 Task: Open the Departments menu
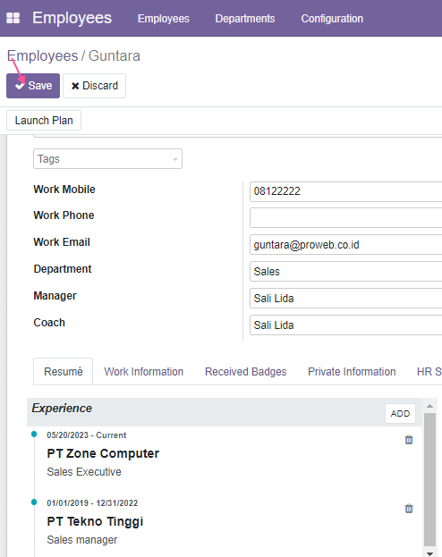[x=245, y=19]
